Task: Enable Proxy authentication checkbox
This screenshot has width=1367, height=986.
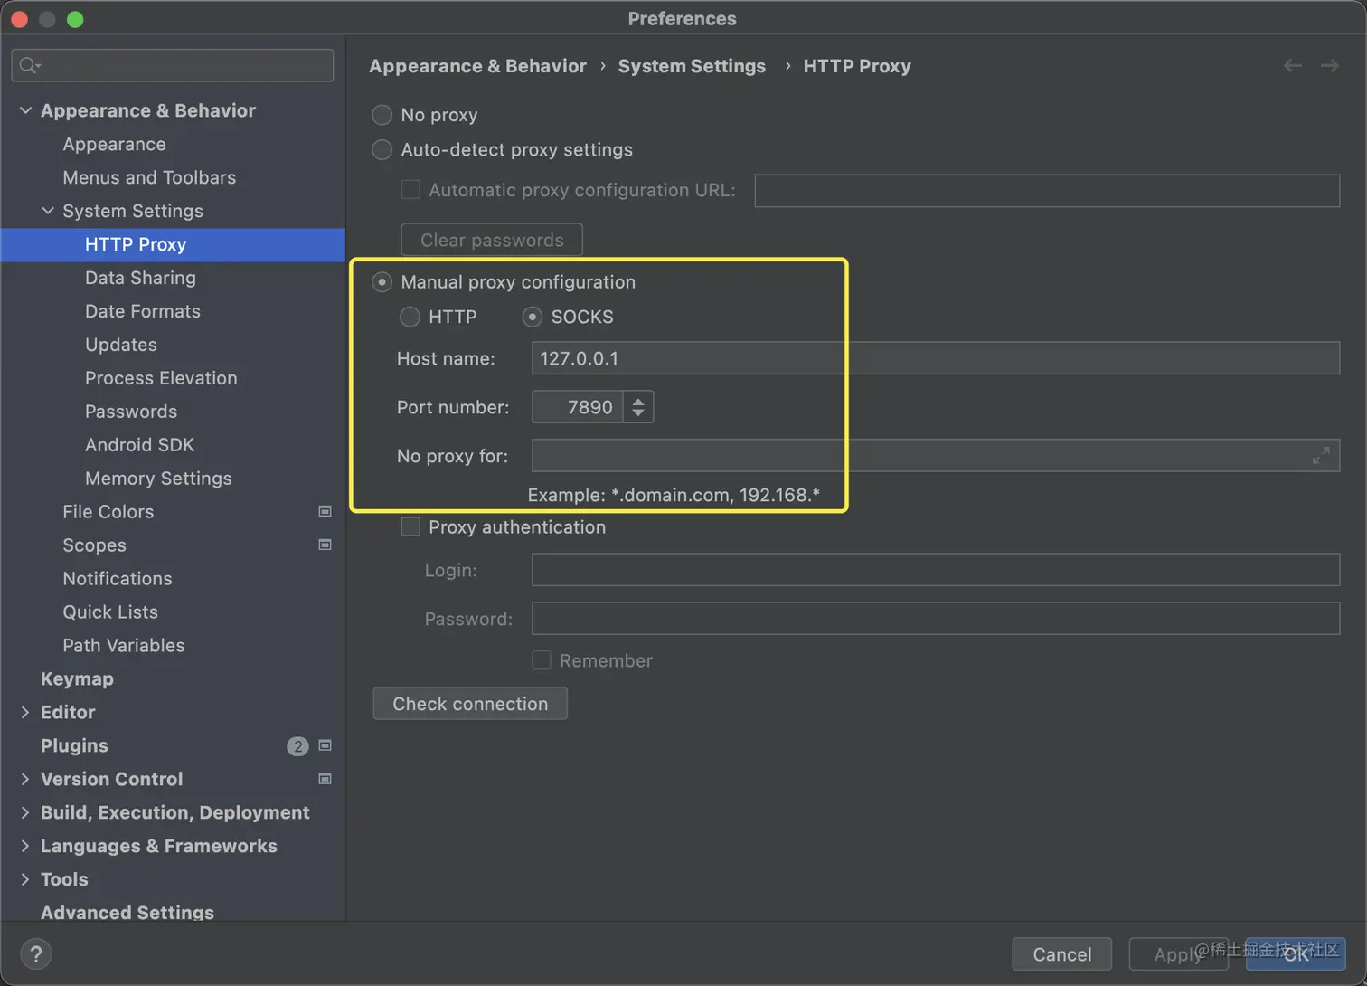Action: (x=410, y=526)
